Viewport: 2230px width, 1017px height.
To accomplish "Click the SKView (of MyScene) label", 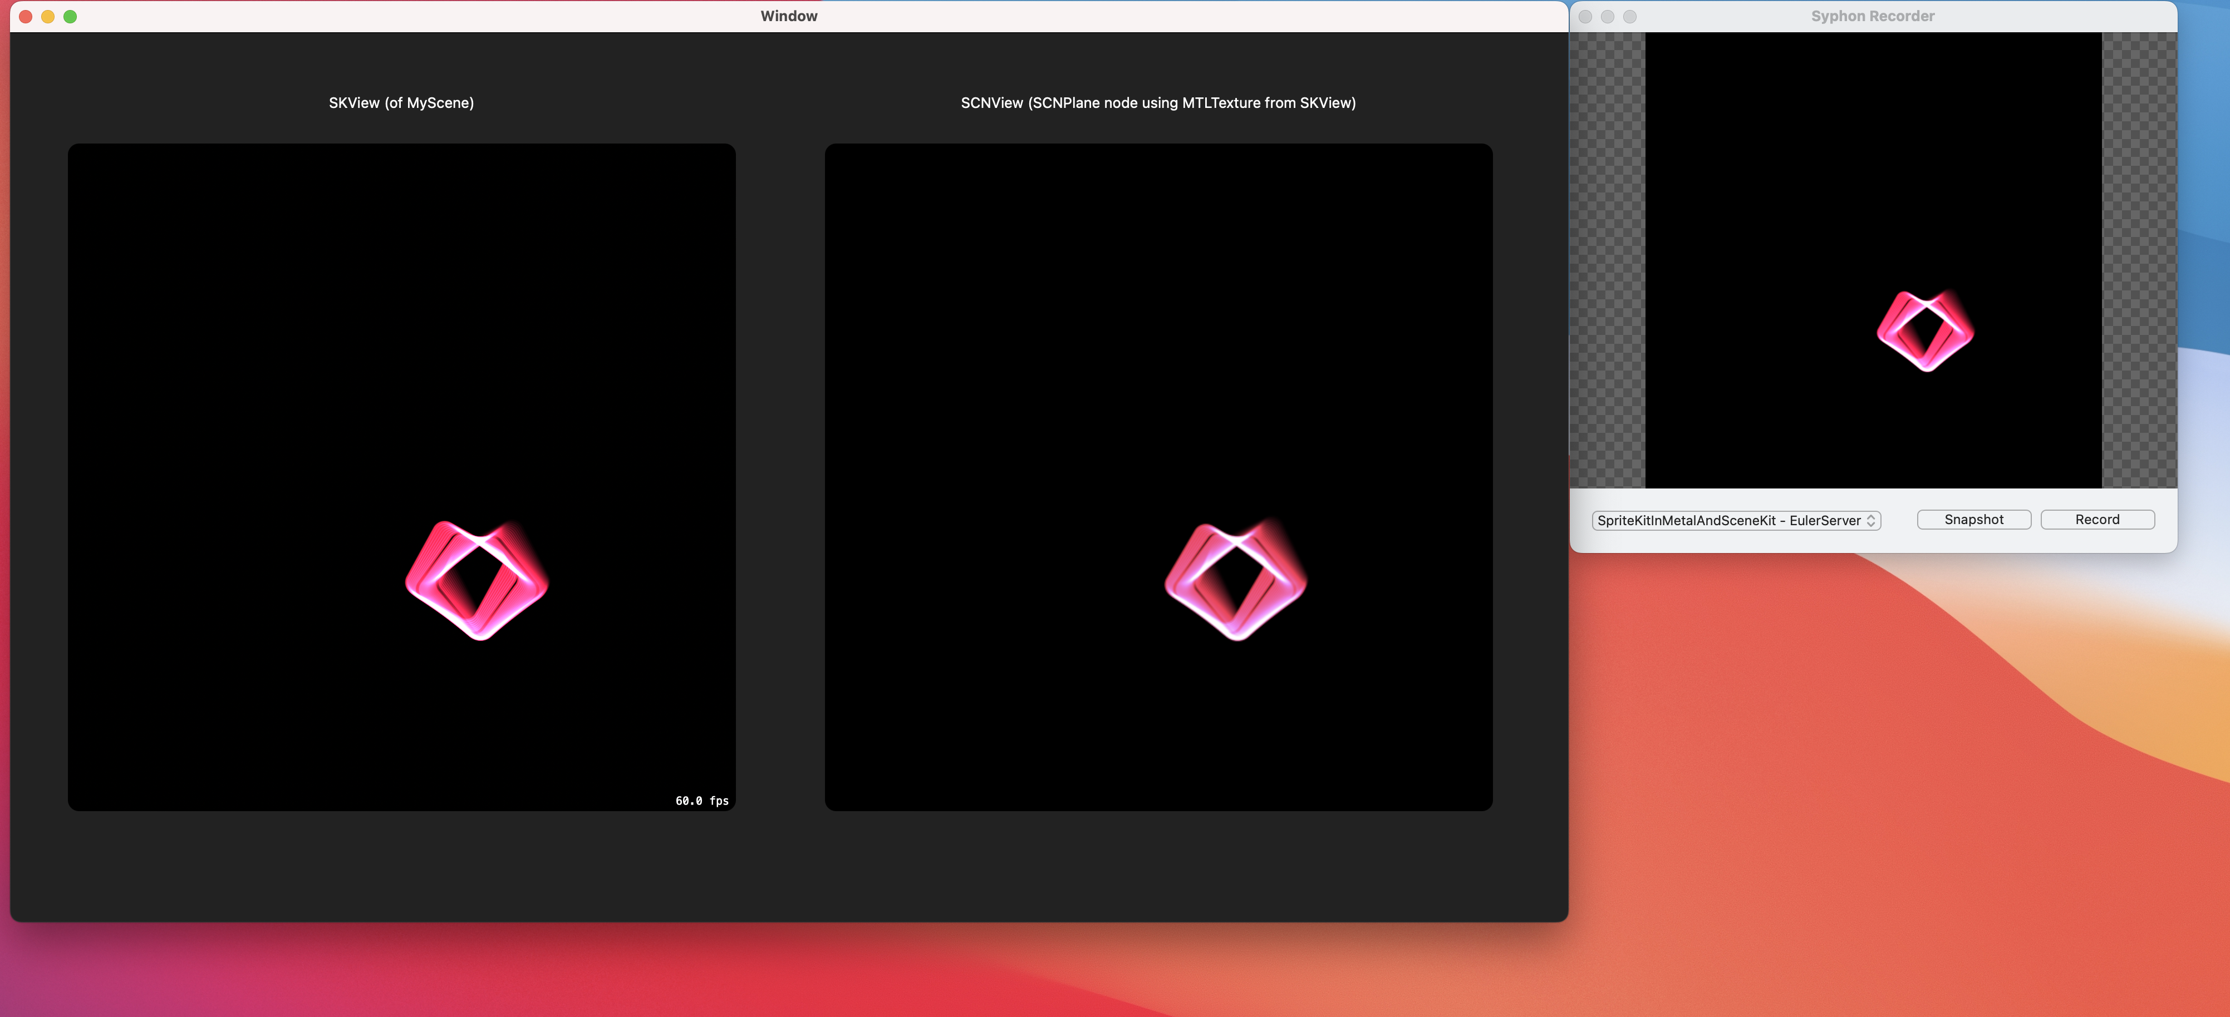I will click(x=401, y=103).
